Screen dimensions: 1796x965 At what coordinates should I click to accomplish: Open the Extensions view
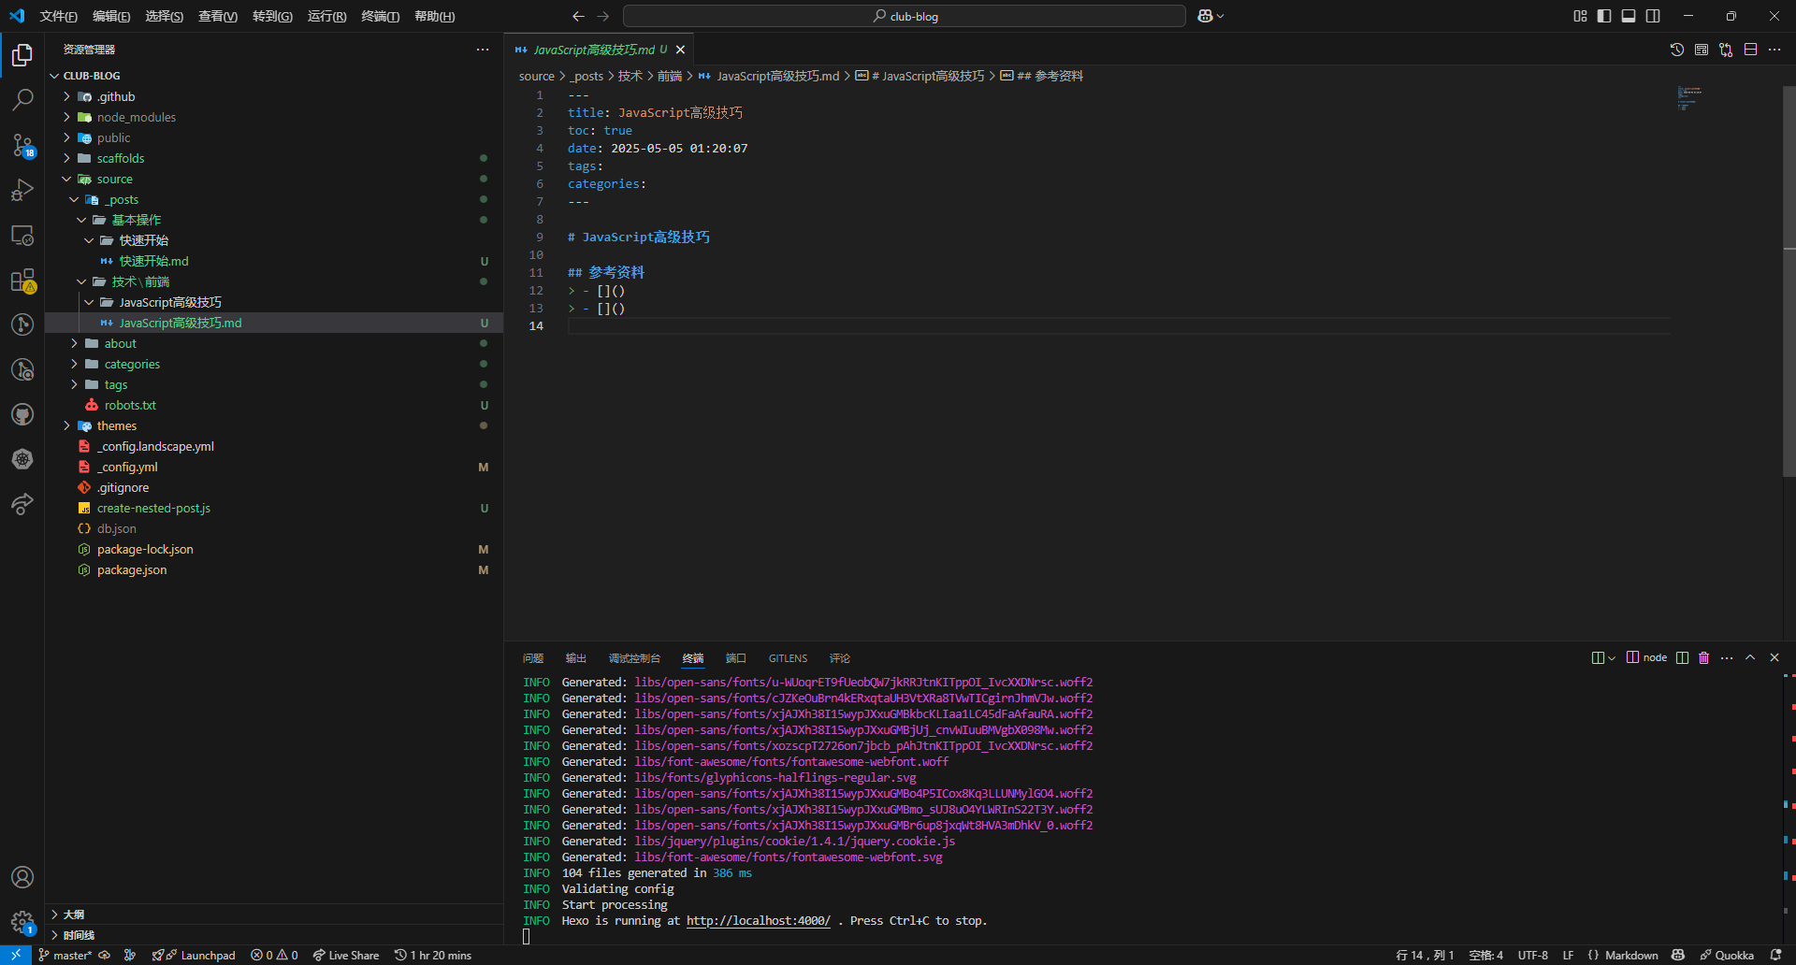[x=22, y=281]
